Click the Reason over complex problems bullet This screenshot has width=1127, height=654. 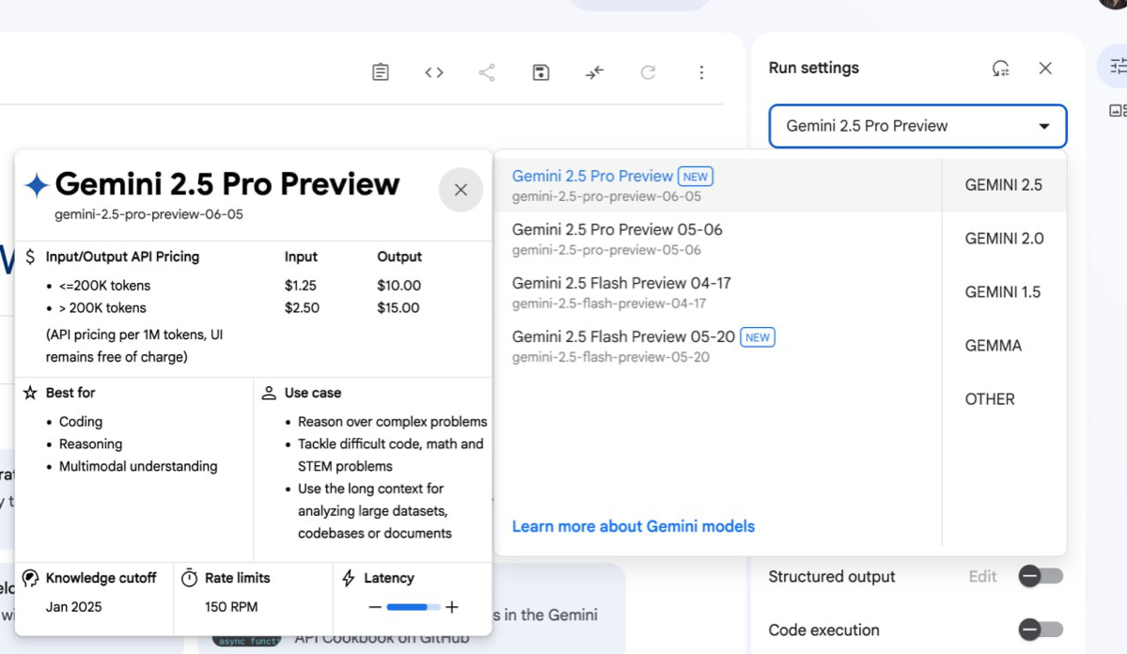[x=393, y=422]
